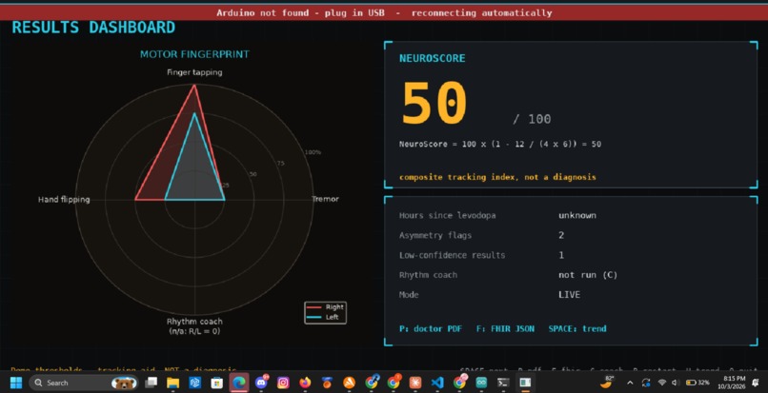This screenshot has width=768, height=393.
Task: Open the Claude starburst app icon
Action: tap(415, 383)
